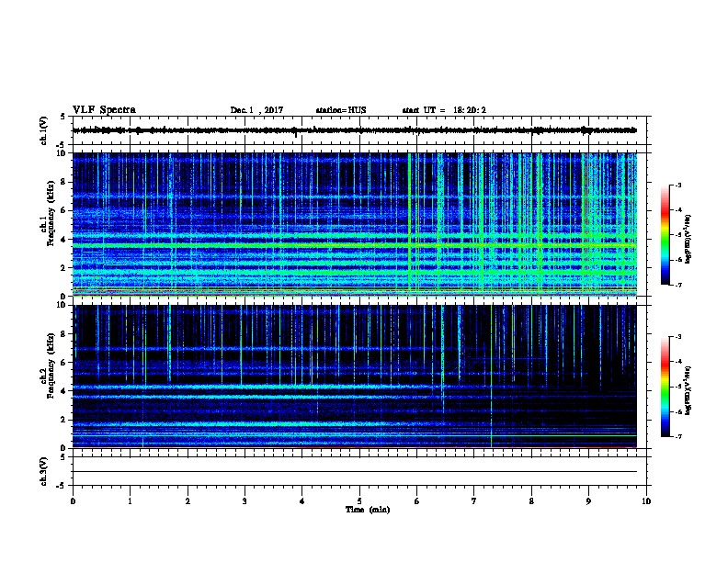Click the "-5" tick on ch.3(V) axis
The height and width of the screenshot is (562, 728).
click(x=63, y=486)
